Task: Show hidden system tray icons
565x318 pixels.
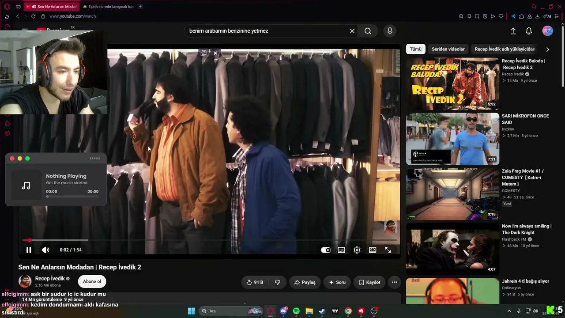Action: tap(509, 311)
